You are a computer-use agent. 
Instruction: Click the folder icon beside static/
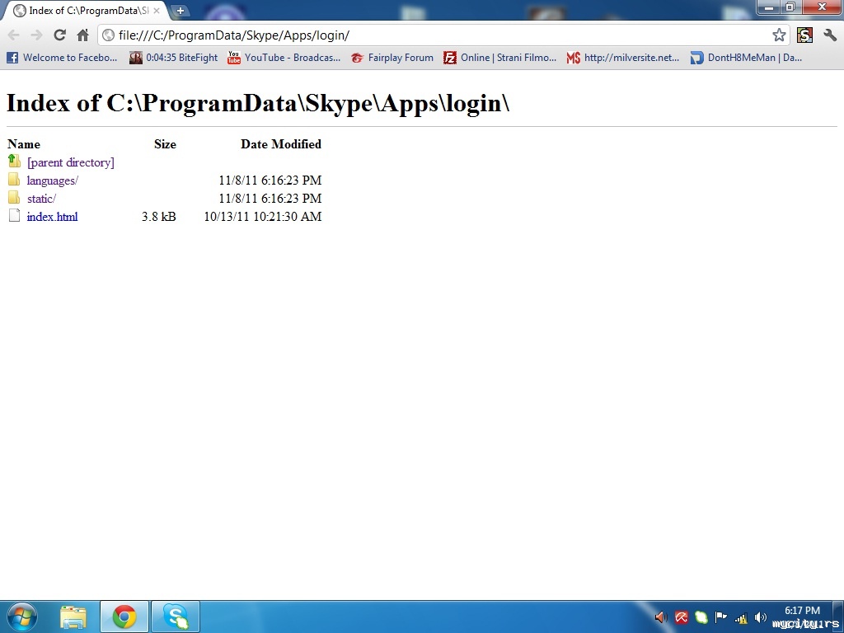(15, 198)
